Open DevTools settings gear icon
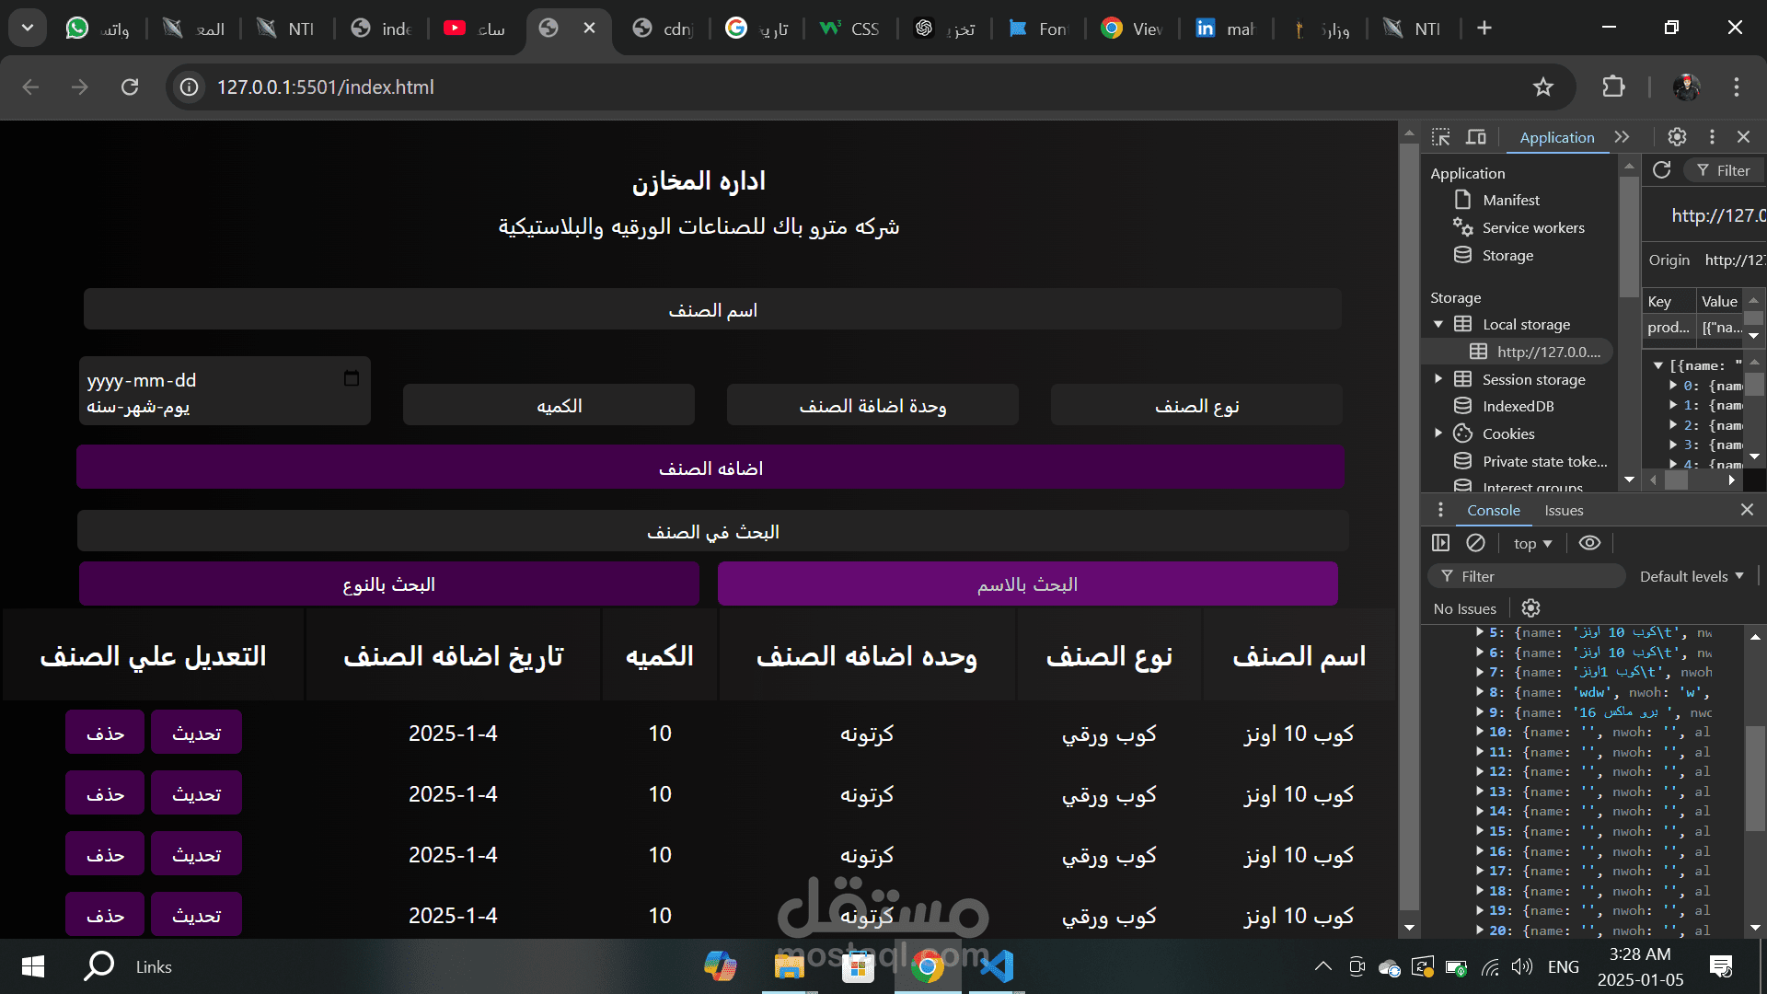 point(1677,137)
